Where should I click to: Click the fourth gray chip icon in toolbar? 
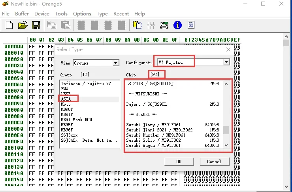click(121, 25)
